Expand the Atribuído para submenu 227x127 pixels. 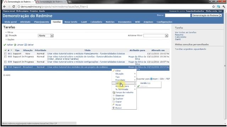[124, 86]
